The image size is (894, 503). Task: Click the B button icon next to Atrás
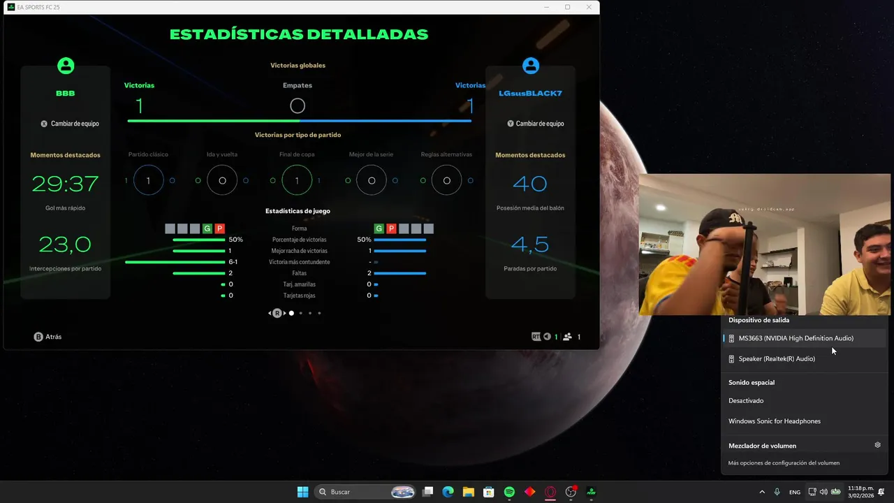click(x=38, y=337)
